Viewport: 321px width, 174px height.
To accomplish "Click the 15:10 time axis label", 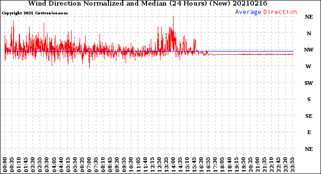I will click(x=187, y=165).
